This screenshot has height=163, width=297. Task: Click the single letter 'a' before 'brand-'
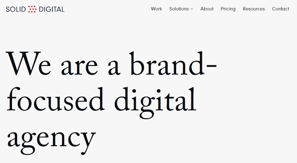(x=114, y=66)
